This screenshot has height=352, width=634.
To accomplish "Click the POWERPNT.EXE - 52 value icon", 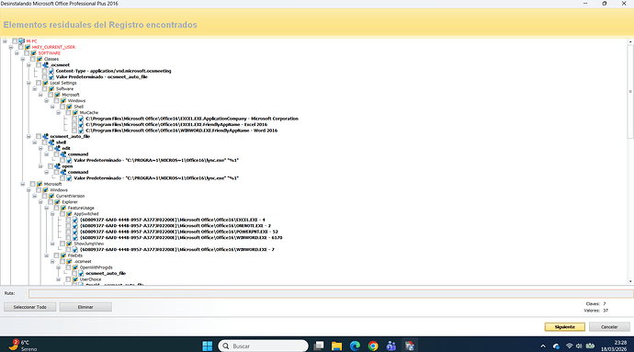I will [x=75, y=232].
